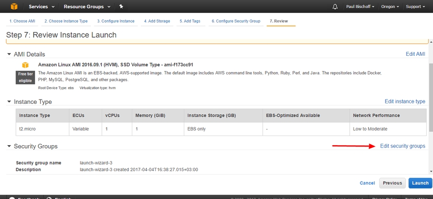Go to the 4. Add Storage step
Viewport: 433px width, 199px height.
click(x=157, y=21)
